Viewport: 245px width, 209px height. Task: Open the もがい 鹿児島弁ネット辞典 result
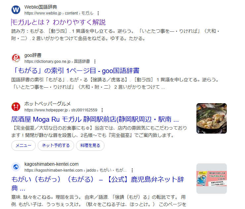tap(98, 184)
